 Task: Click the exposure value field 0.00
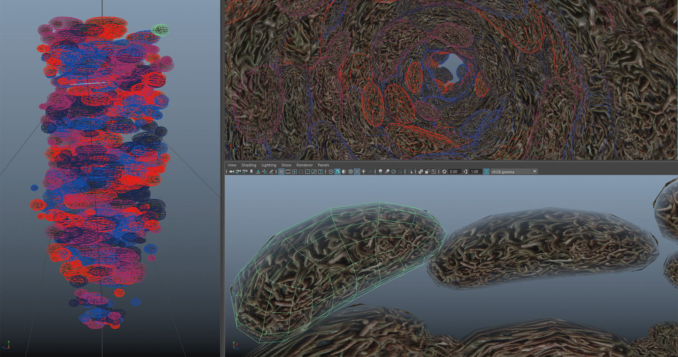tap(455, 172)
